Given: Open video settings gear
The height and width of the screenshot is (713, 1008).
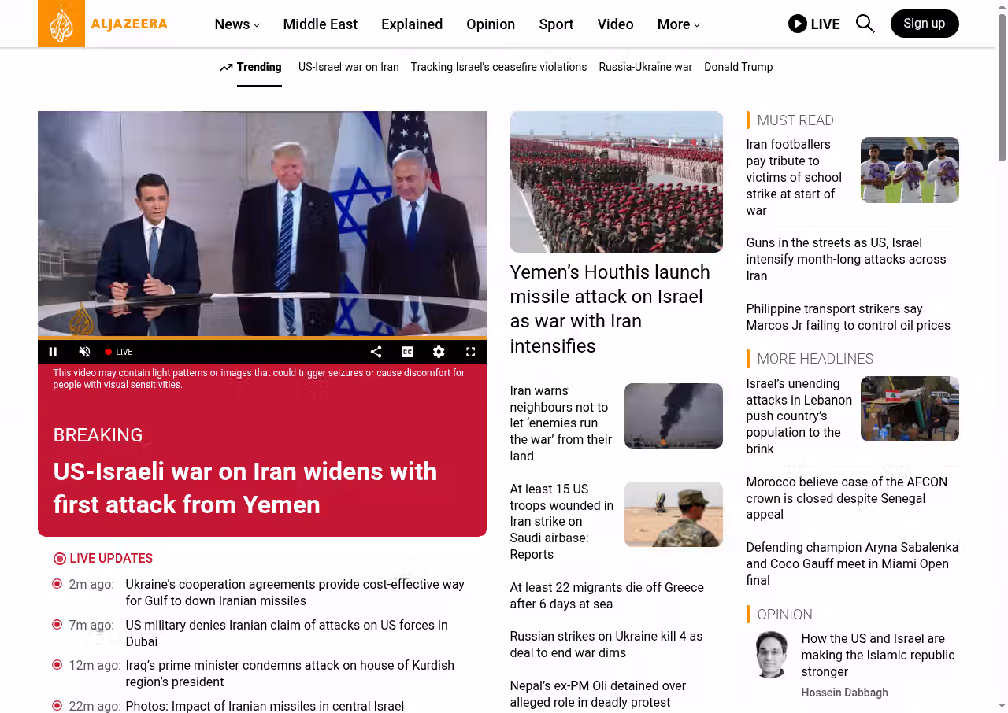Looking at the screenshot, I should click(x=439, y=352).
